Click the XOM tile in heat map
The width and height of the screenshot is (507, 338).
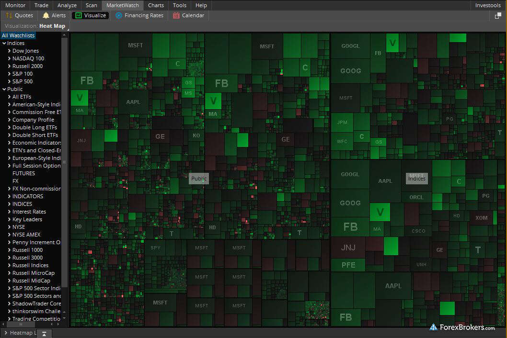coord(482,218)
